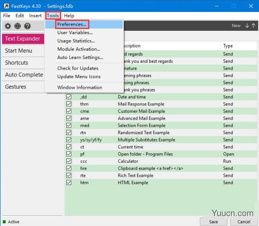
Task: Move the item down with the down arrow
Action: (247, 26)
